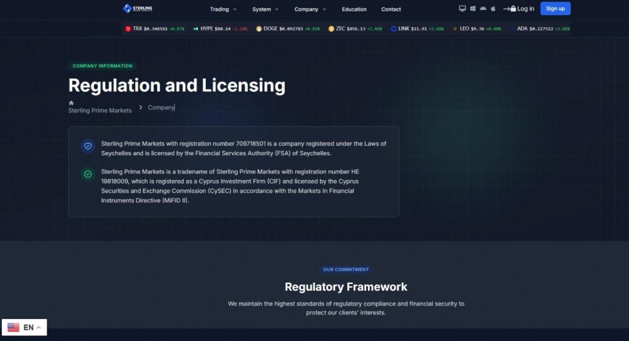This screenshot has height=341, width=629.
Task: Expand the Company dropdown menu
Action: tap(310, 9)
